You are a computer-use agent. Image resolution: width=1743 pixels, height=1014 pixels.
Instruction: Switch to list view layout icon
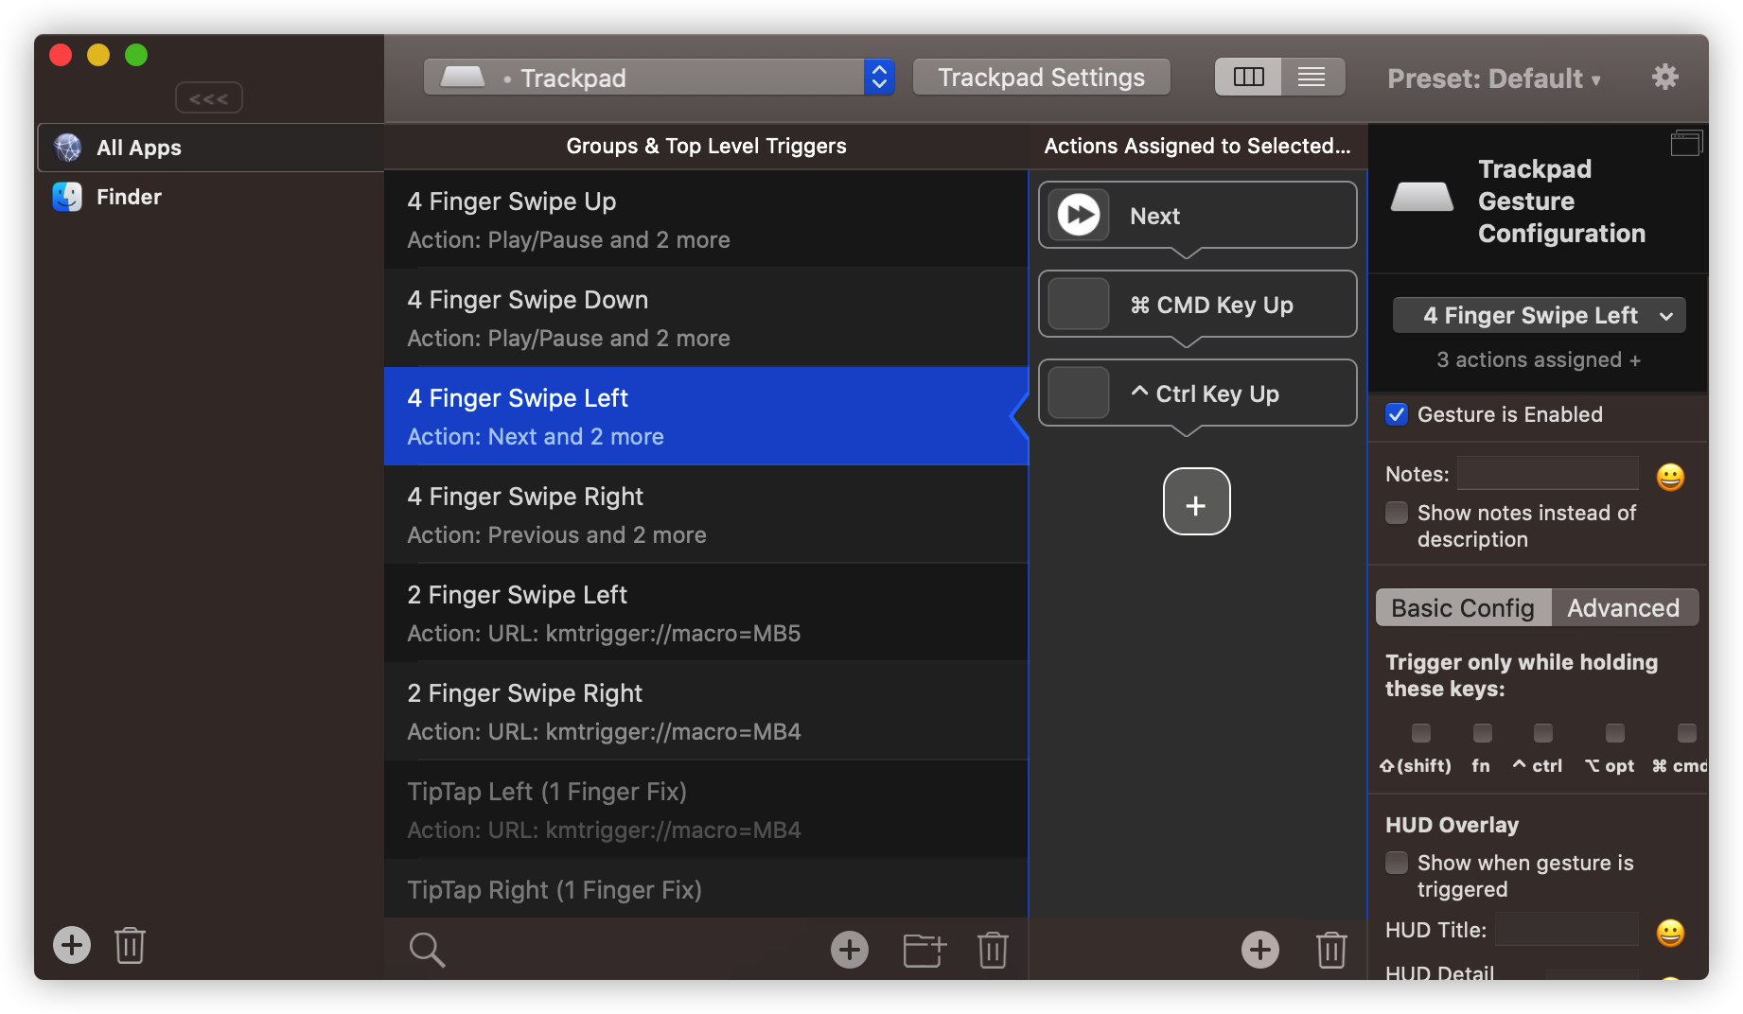(1312, 78)
